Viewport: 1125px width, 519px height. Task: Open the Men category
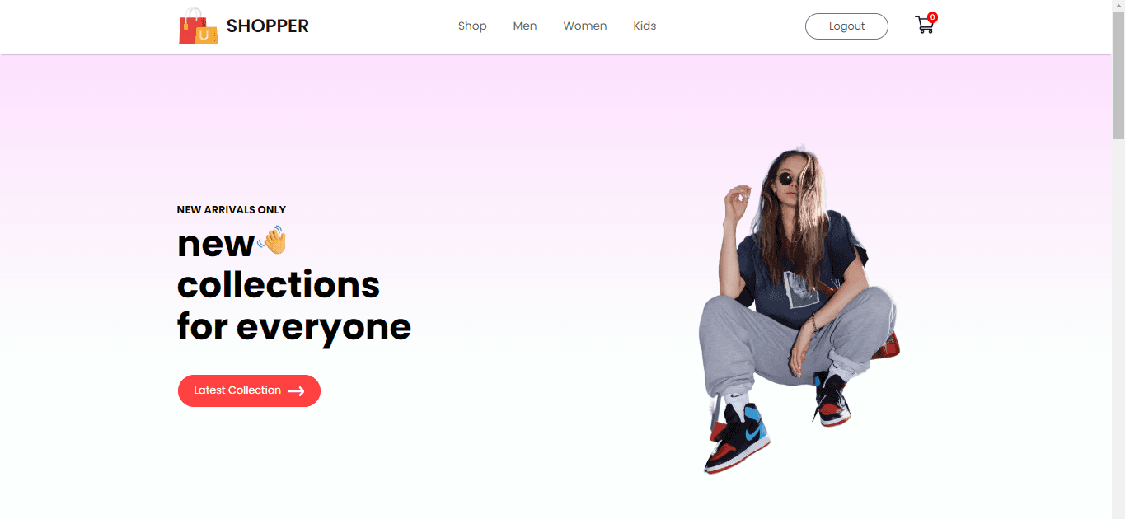(x=525, y=26)
